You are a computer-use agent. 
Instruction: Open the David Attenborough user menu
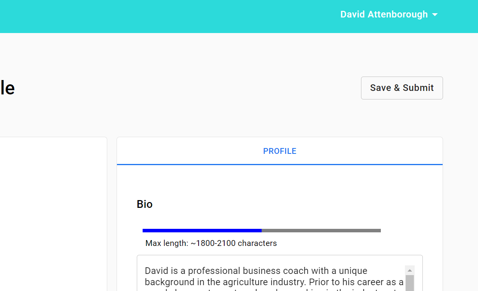384,14
